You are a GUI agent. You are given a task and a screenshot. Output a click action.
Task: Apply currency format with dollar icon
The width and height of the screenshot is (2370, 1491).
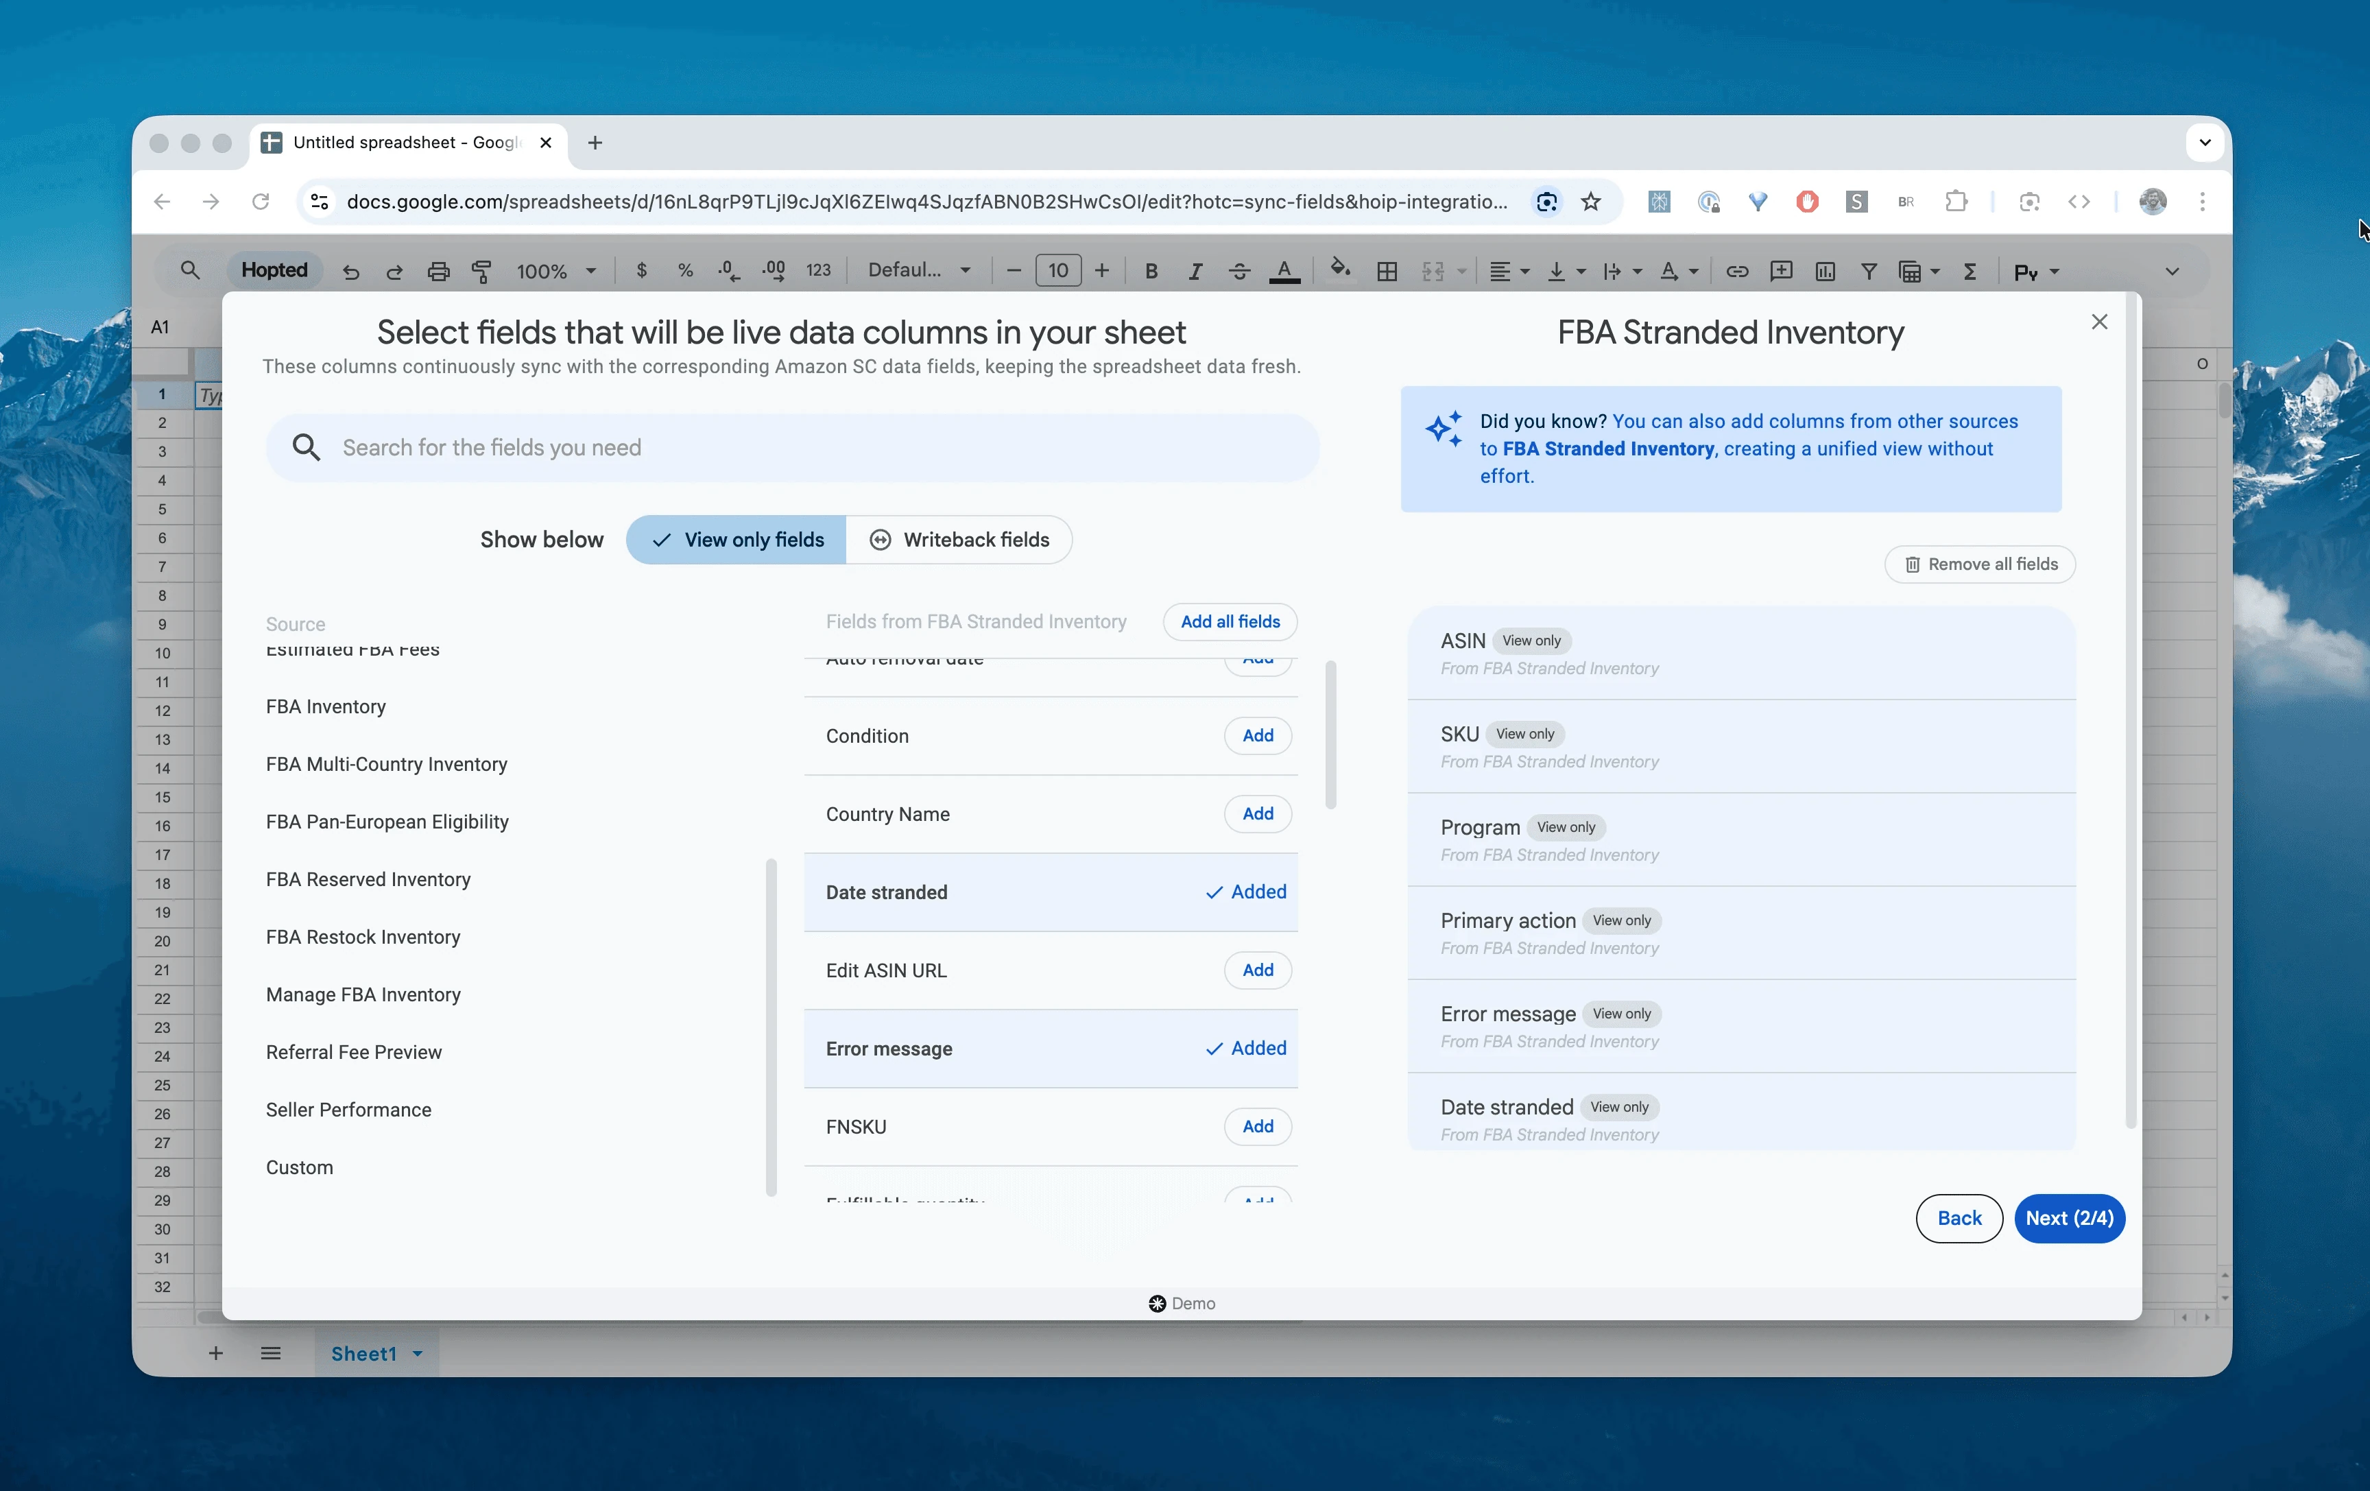click(642, 271)
